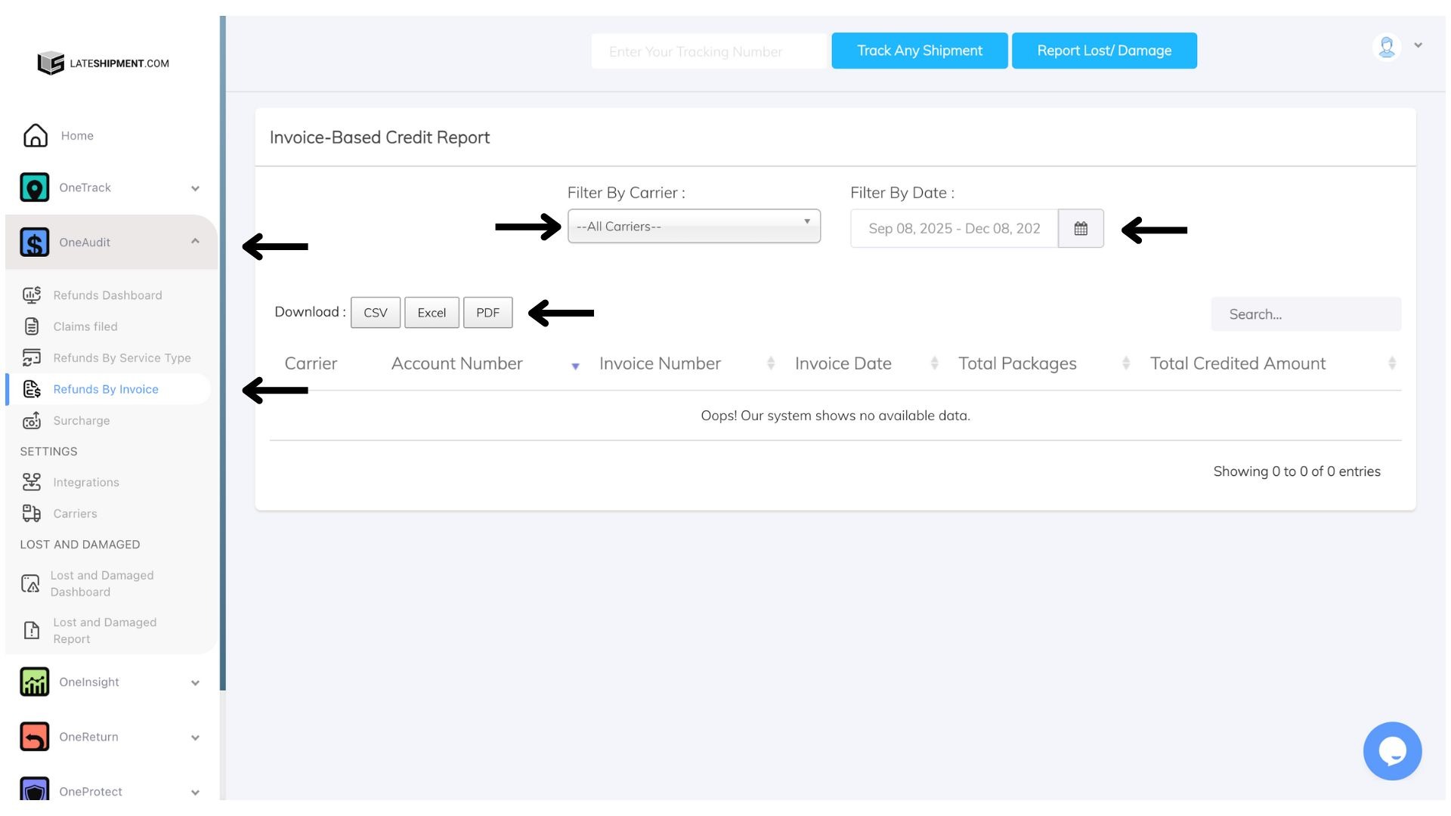Click the OneInsight chart icon

point(35,682)
